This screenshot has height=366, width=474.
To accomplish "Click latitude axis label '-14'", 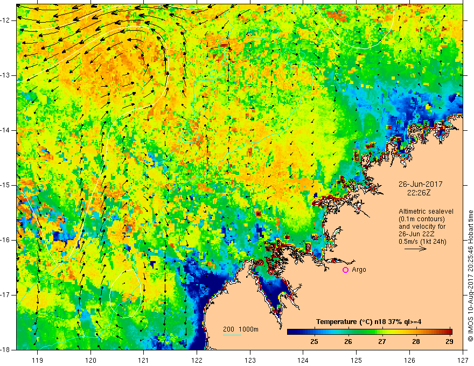I will tap(6, 130).
